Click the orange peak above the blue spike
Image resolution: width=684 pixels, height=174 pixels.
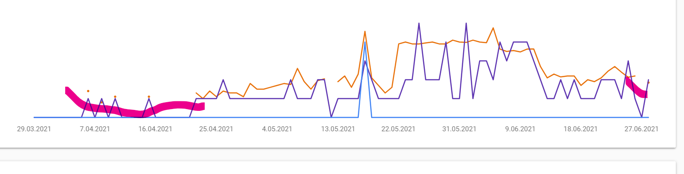pos(365,31)
